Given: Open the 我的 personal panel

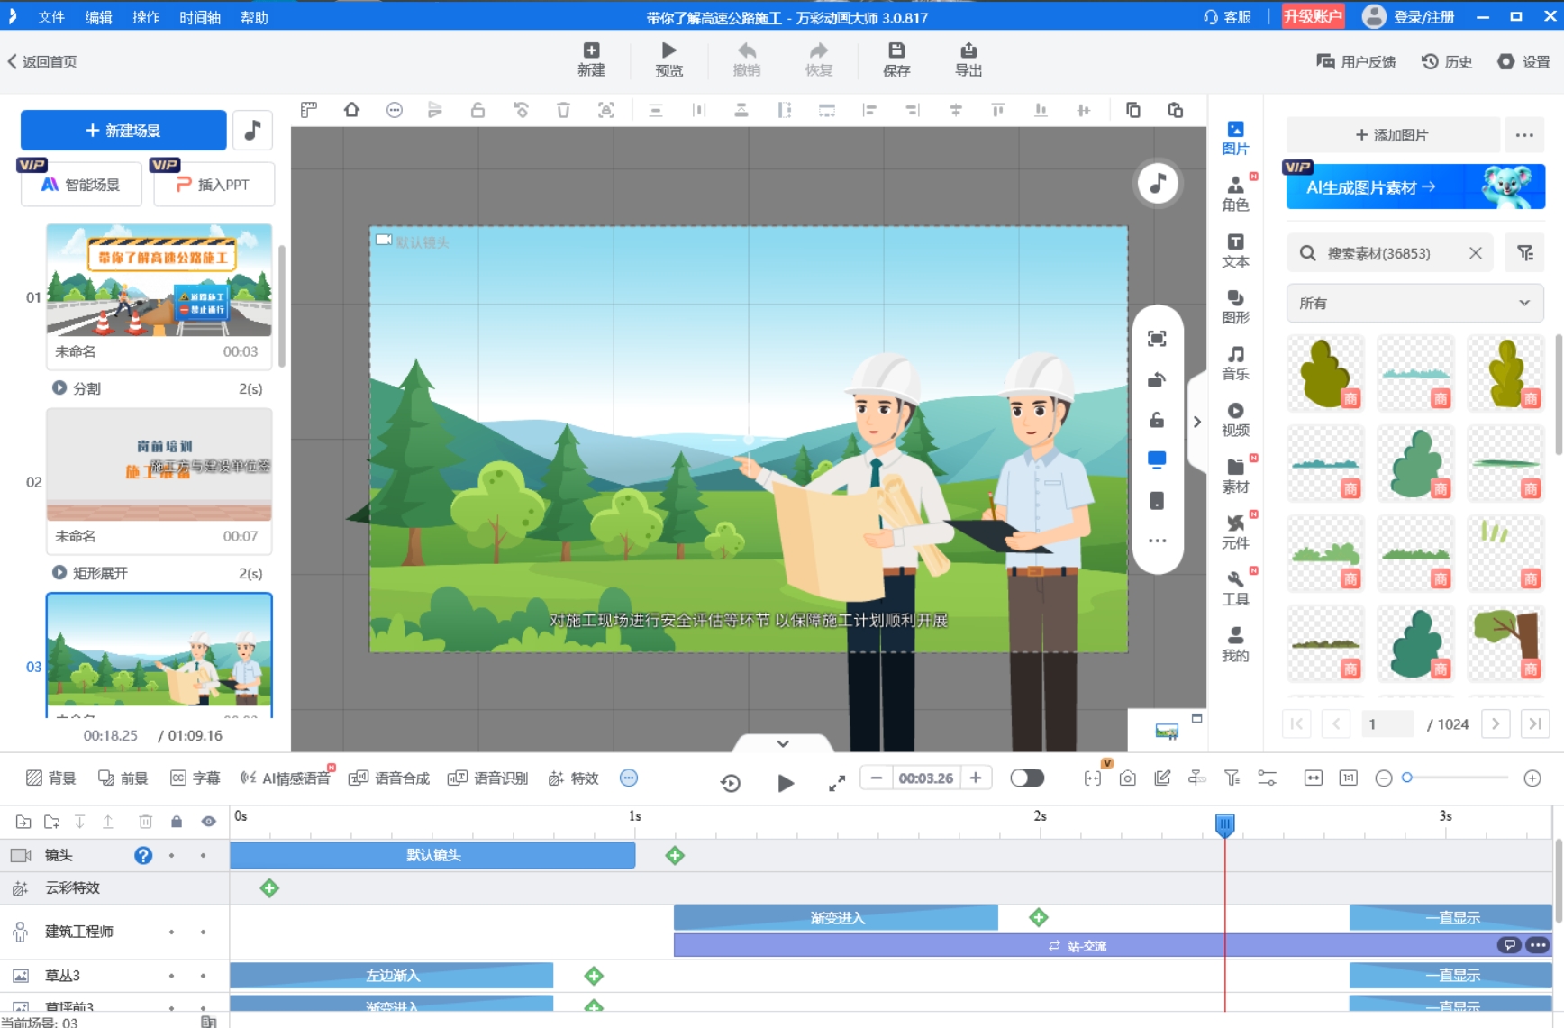Looking at the screenshot, I should pos(1235,644).
